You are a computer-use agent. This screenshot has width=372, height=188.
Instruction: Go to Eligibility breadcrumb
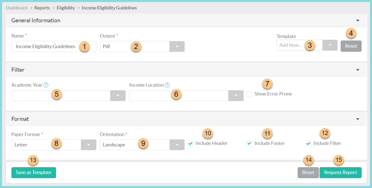click(66, 8)
